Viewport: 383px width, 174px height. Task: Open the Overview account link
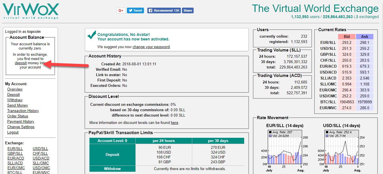click(x=15, y=89)
